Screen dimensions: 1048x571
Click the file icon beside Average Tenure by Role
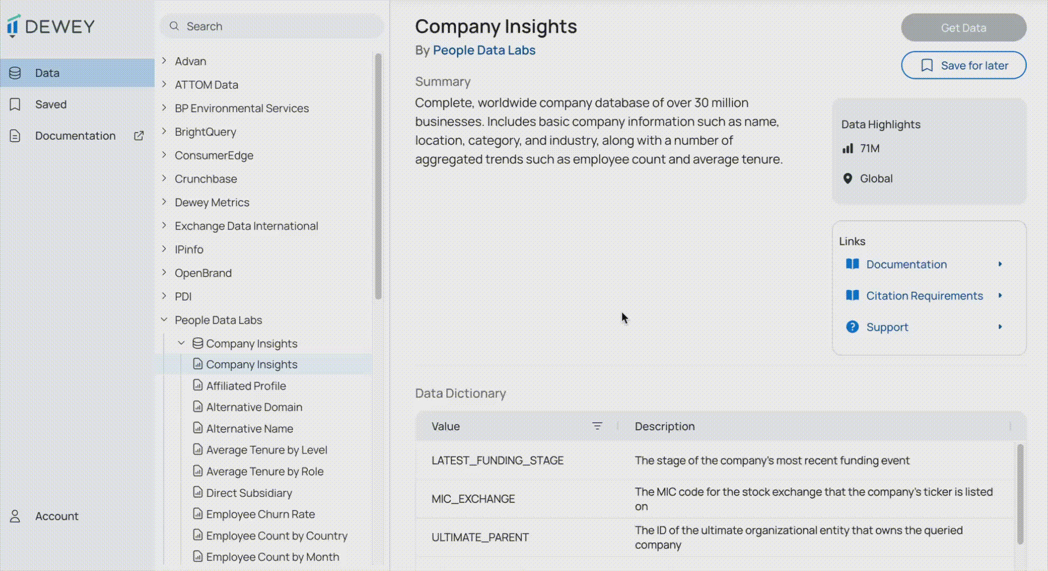(198, 471)
